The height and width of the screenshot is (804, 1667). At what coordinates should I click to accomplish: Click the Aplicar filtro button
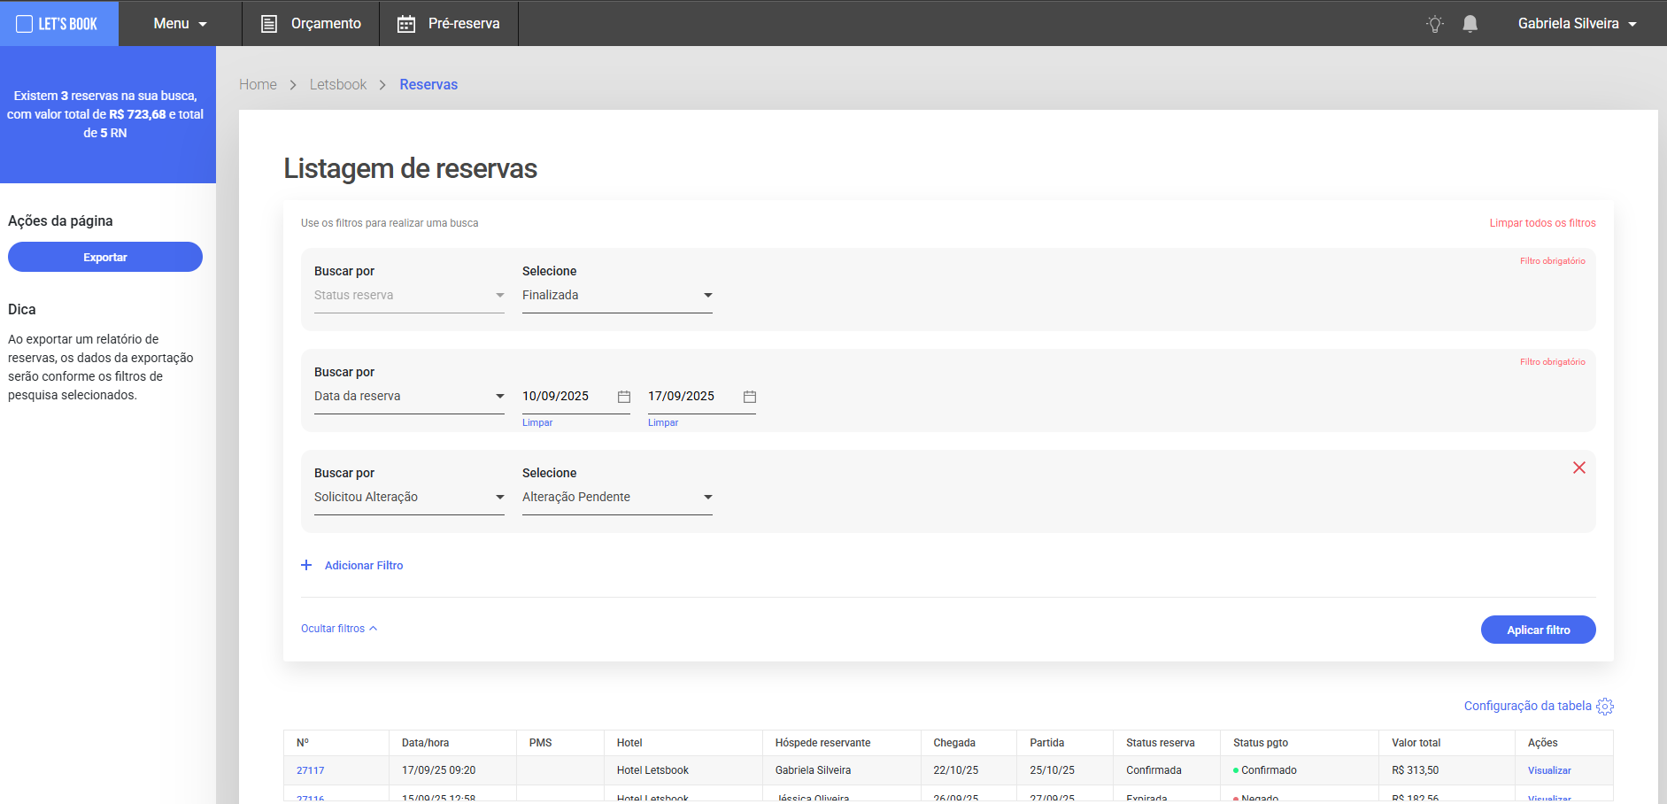(1538, 630)
